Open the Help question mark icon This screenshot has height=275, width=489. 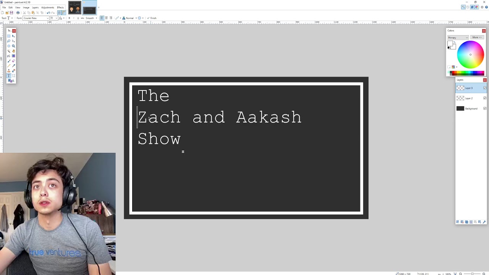(x=486, y=7)
